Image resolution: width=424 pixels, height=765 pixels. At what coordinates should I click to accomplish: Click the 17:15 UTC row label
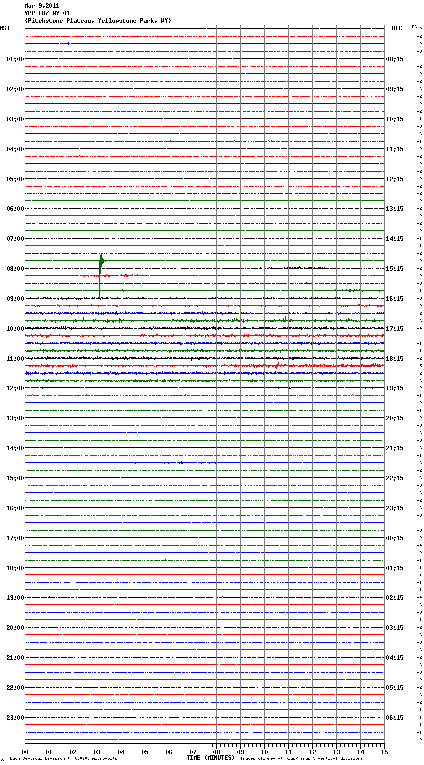click(x=395, y=329)
